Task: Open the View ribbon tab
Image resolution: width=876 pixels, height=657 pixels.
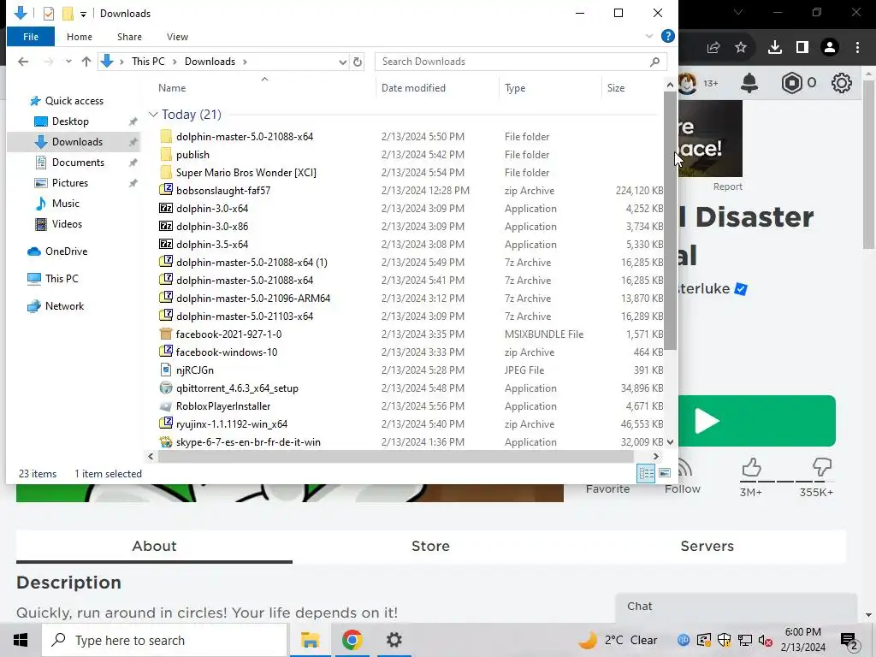Action: point(177,37)
